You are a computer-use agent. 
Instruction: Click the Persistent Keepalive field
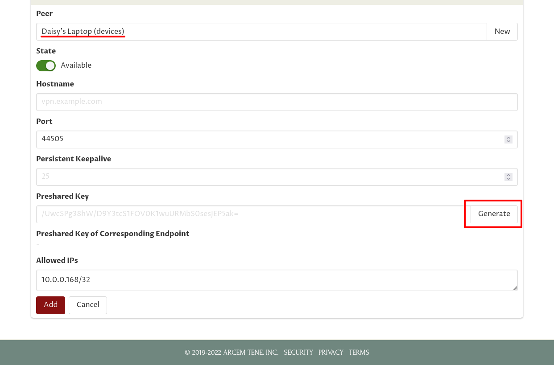277,177
